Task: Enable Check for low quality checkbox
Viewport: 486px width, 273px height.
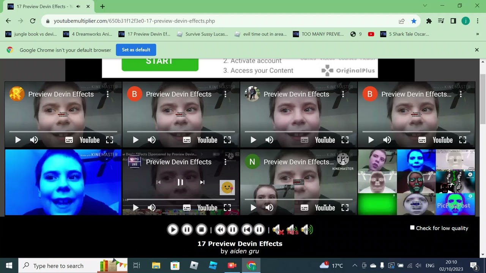Action: (412, 227)
